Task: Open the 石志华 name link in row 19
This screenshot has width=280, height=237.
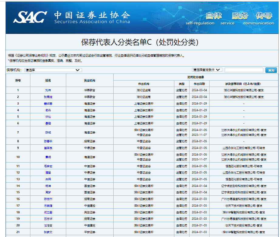Action: 48,219
